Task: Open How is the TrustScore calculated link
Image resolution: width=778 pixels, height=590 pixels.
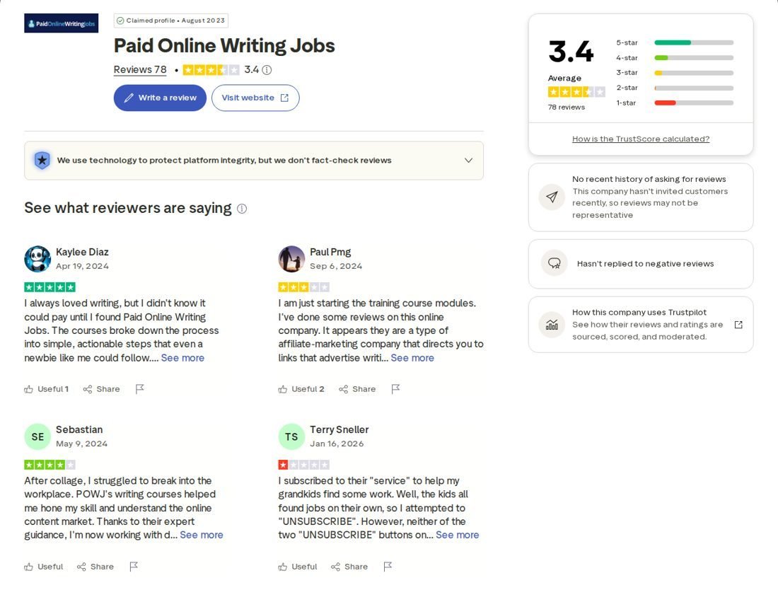Action: [641, 139]
